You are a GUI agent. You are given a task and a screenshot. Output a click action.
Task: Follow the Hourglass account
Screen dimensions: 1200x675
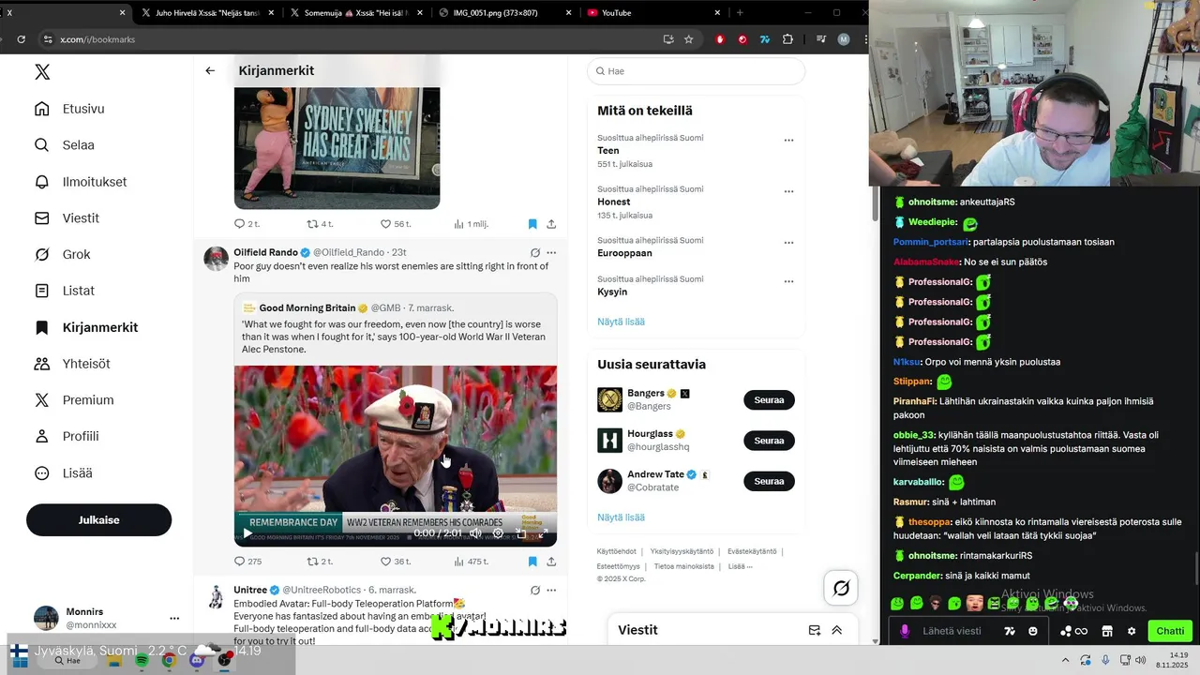pos(769,441)
